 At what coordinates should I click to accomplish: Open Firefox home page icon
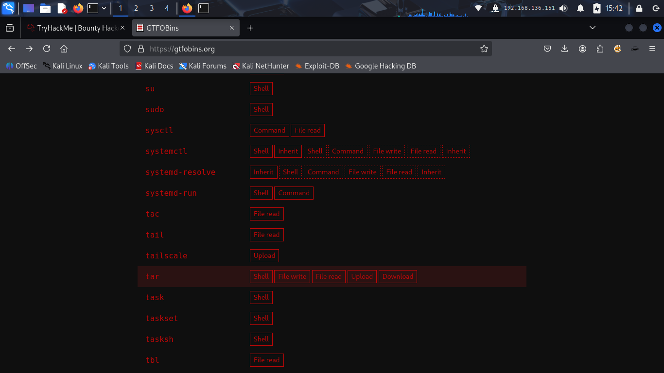click(64, 49)
